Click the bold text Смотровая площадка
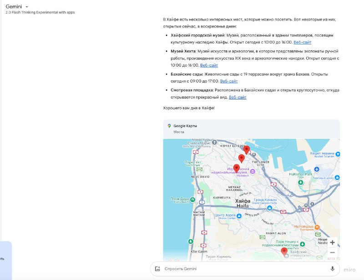 [192, 90]
